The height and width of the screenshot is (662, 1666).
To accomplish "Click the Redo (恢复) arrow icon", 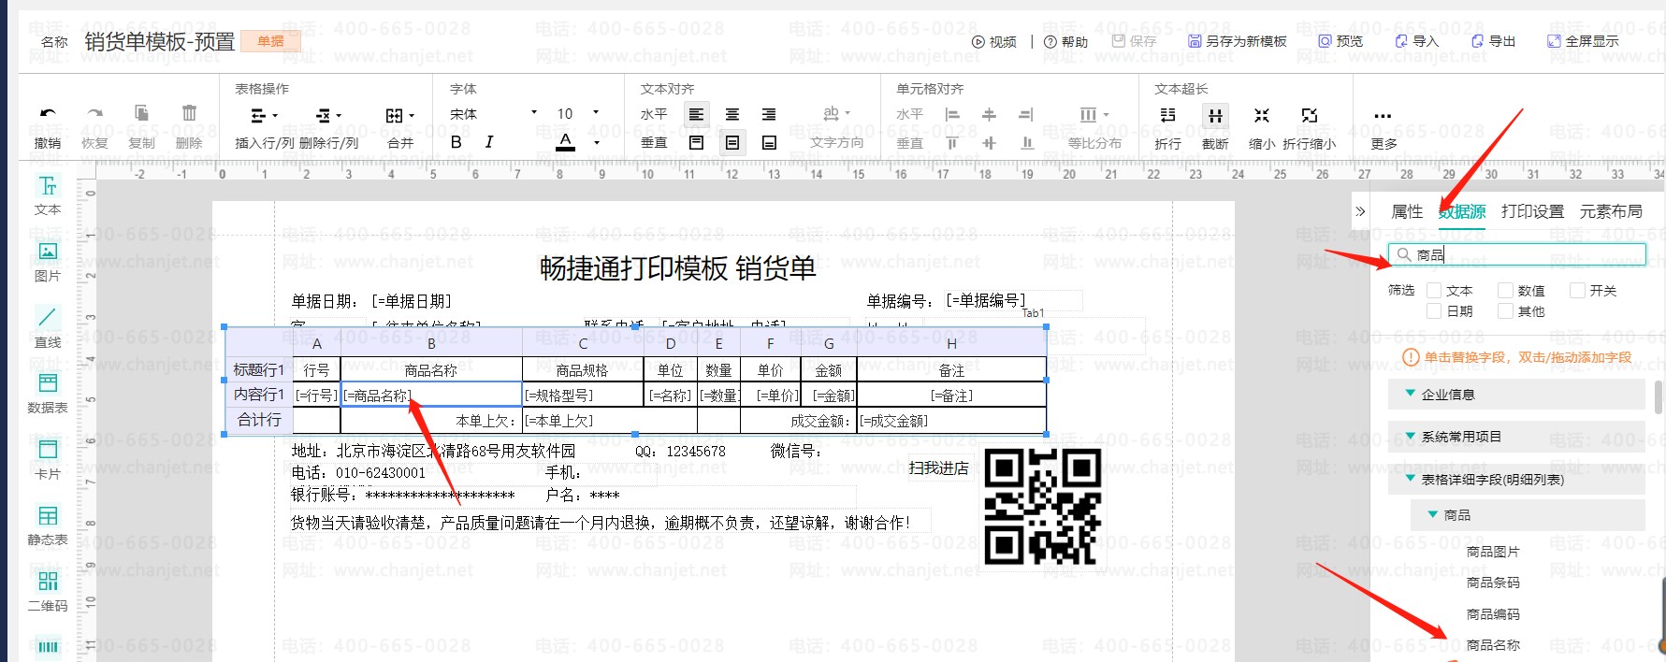I will click(x=94, y=114).
